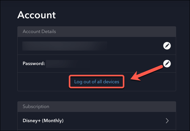Click the Password label text
The width and height of the screenshot is (190, 131).
(34, 64)
